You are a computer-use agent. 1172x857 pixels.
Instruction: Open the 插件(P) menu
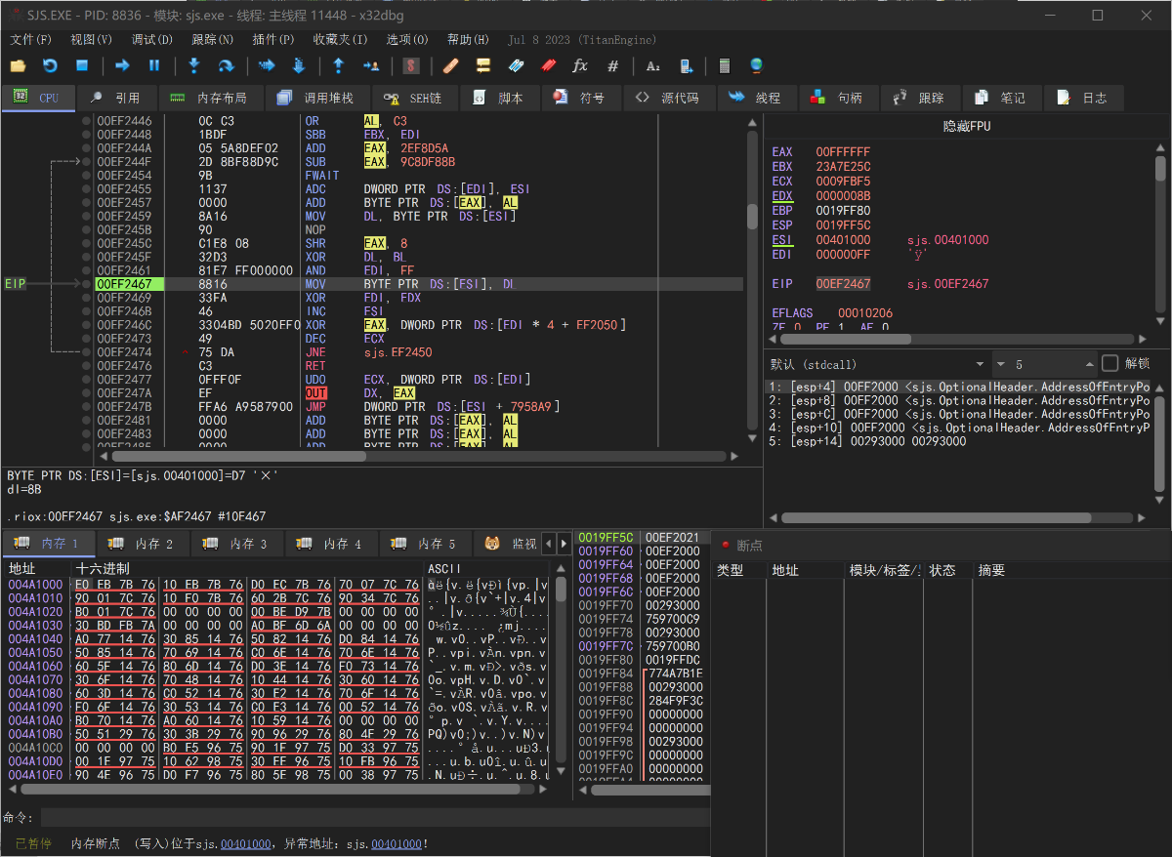coord(272,40)
